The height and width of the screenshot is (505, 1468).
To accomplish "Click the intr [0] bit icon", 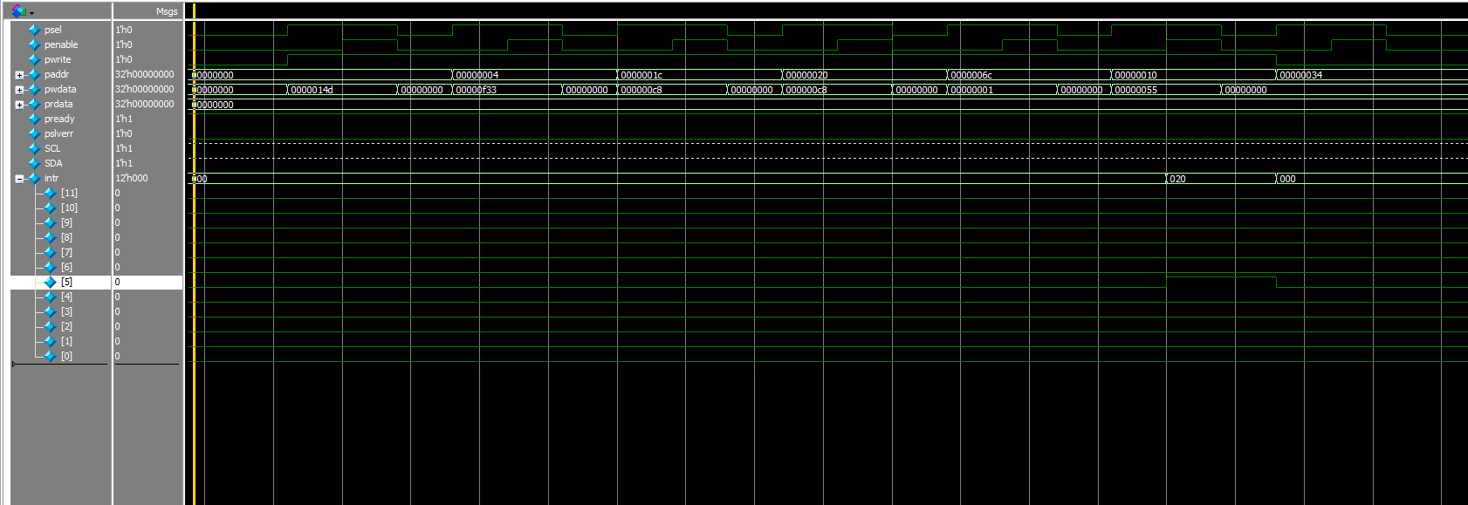I will [x=50, y=356].
